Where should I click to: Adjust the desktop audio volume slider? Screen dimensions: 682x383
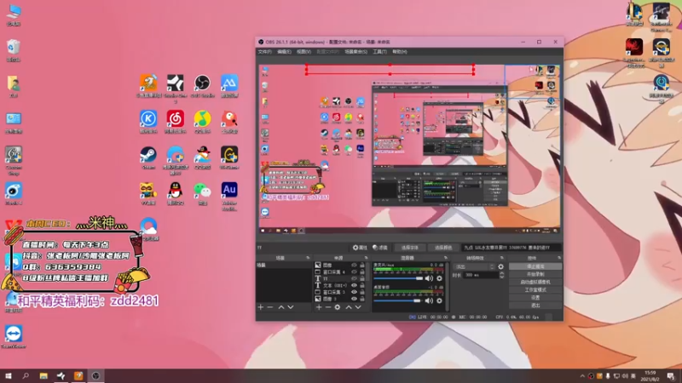coord(398,300)
